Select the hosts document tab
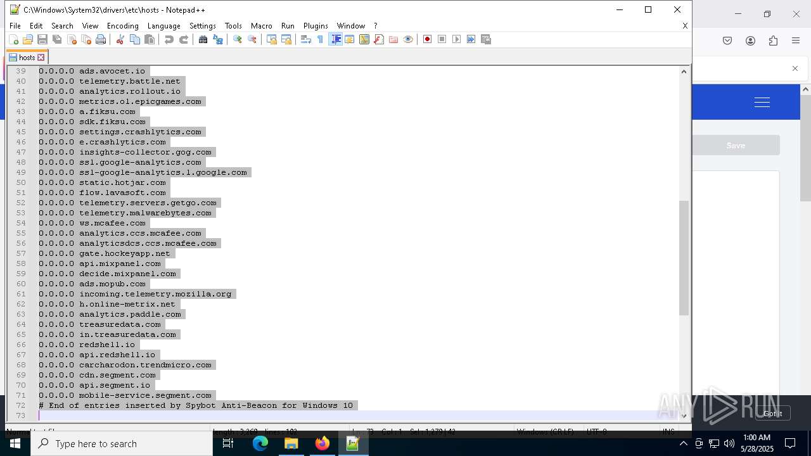 (x=27, y=57)
